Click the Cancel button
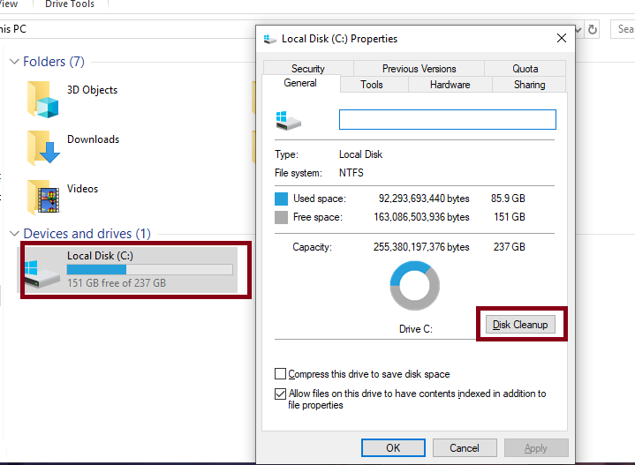This screenshot has width=635, height=465. (465, 447)
